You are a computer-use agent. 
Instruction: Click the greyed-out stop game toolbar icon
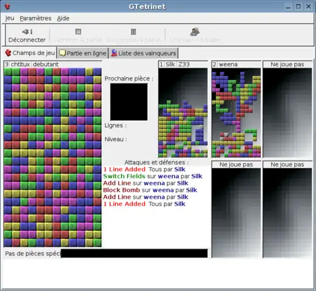(x=78, y=32)
